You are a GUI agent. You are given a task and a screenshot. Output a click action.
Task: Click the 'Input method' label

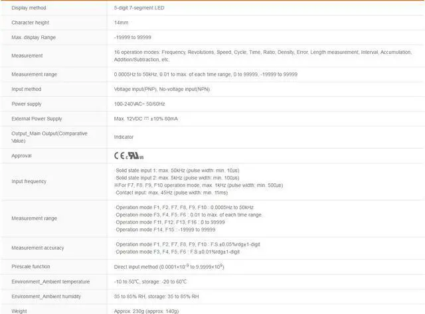pos(27,89)
